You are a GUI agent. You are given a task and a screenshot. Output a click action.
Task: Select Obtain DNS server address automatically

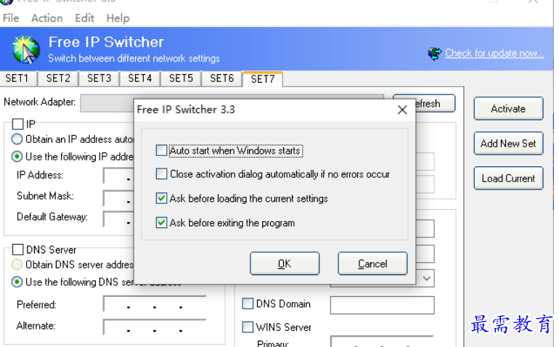point(17,265)
